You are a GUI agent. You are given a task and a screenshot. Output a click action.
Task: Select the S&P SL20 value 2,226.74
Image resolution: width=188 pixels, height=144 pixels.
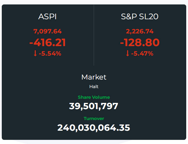140,31
